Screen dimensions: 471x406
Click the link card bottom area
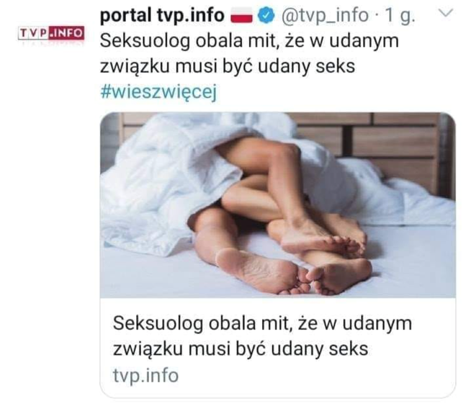[278, 348]
